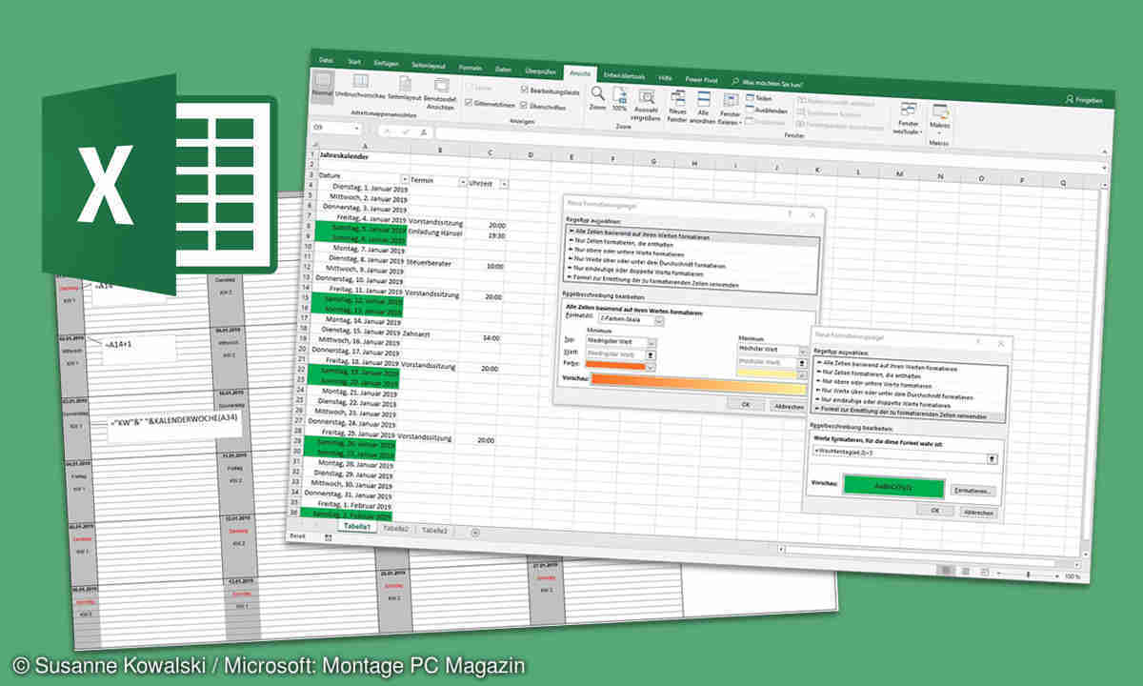Image resolution: width=1143 pixels, height=686 pixels.
Task: Click the Teilen window split icon
Action: click(x=751, y=98)
